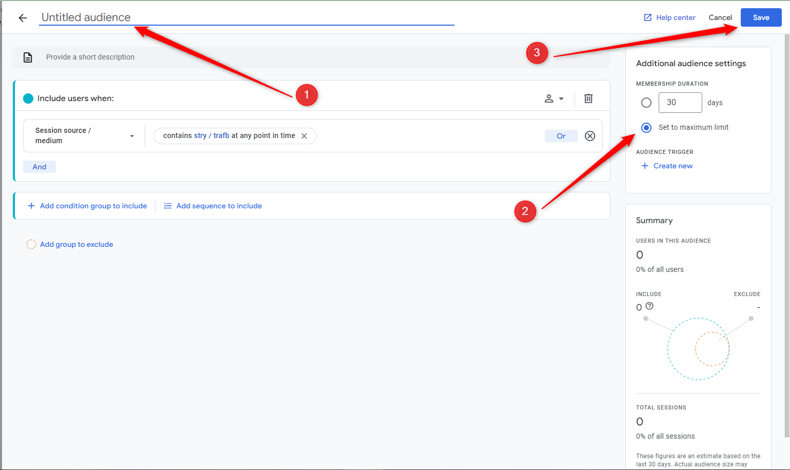Remove the 'contains stry / trafb' filter chip
The image size is (790, 470).
pos(304,136)
